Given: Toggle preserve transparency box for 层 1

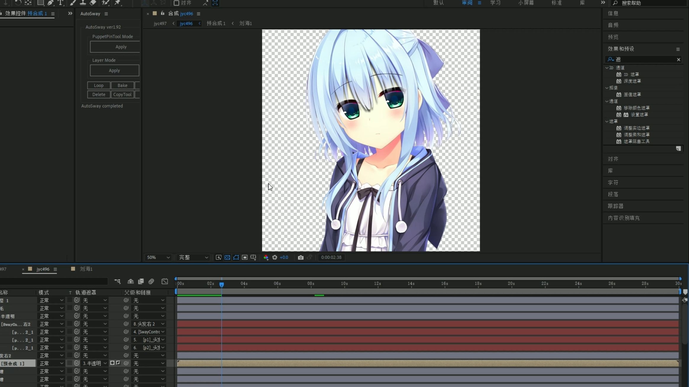Looking at the screenshot, I should pos(70,300).
